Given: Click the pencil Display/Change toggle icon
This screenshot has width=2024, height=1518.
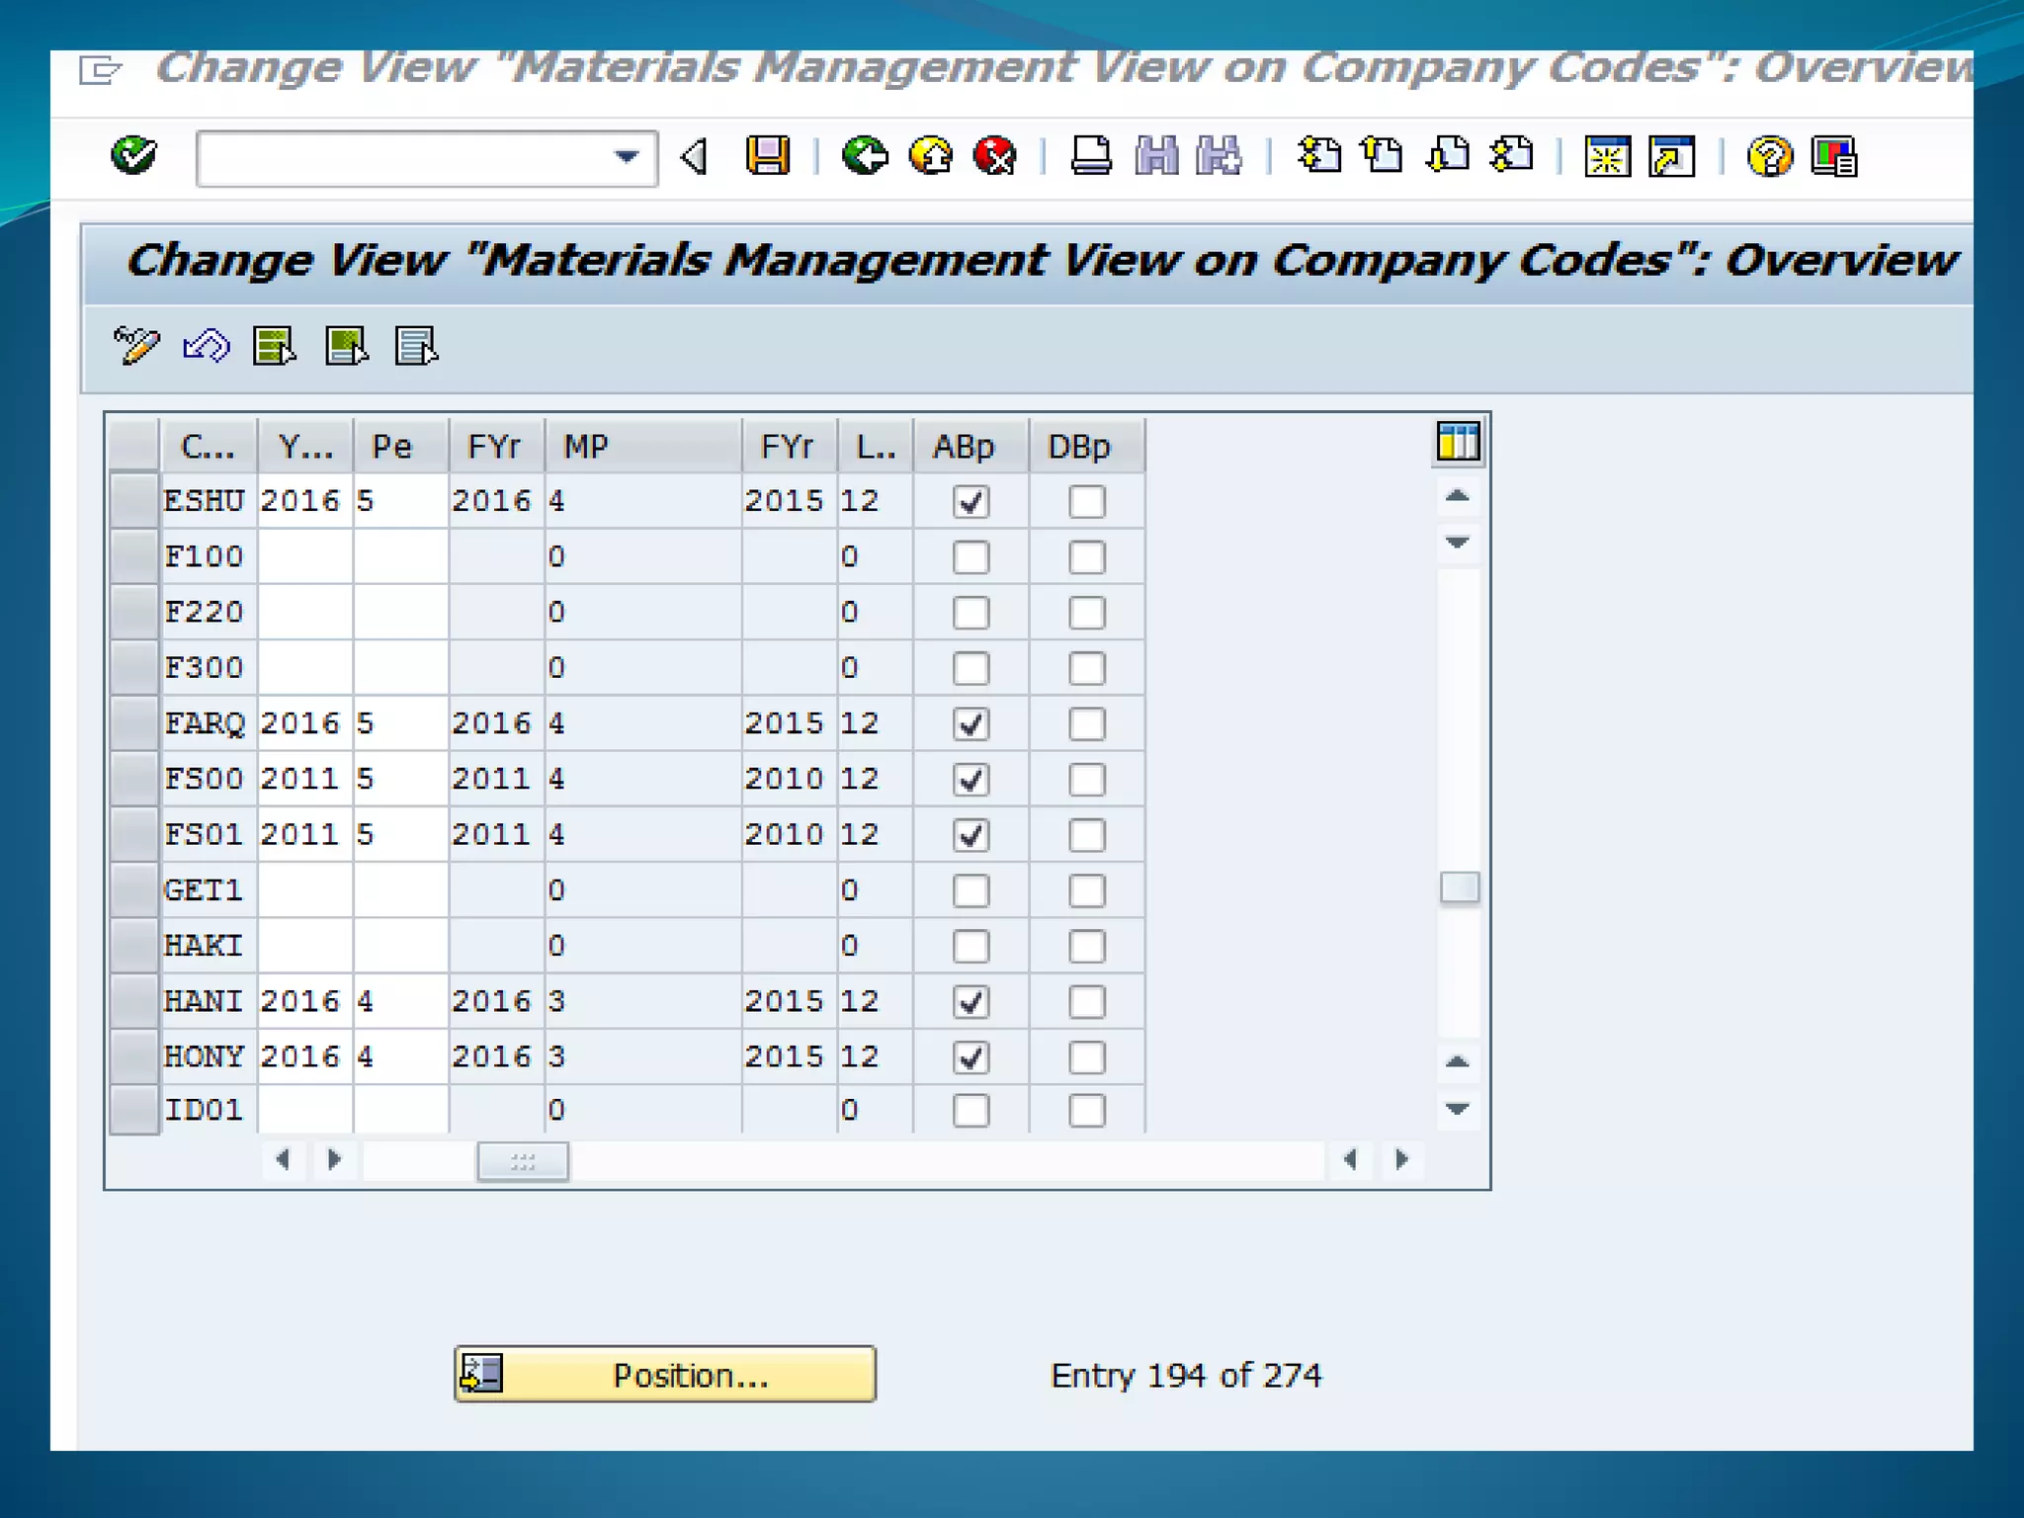Looking at the screenshot, I should 135,346.
